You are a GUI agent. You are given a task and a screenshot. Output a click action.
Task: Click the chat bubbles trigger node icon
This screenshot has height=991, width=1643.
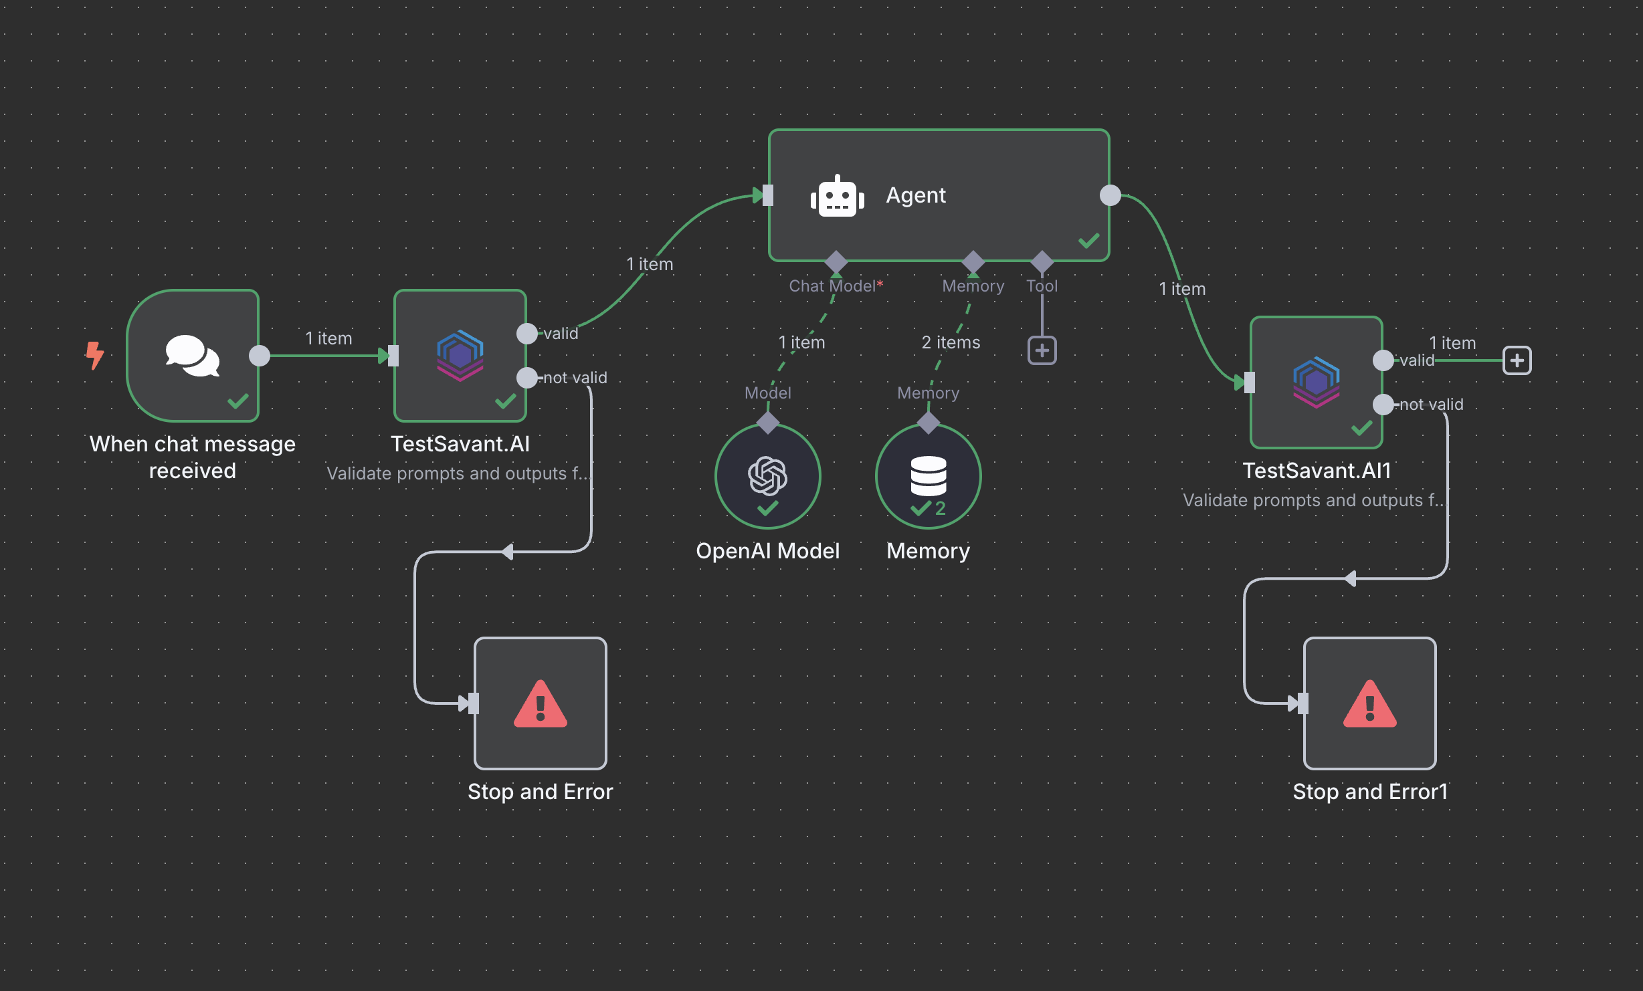(192, 355)
